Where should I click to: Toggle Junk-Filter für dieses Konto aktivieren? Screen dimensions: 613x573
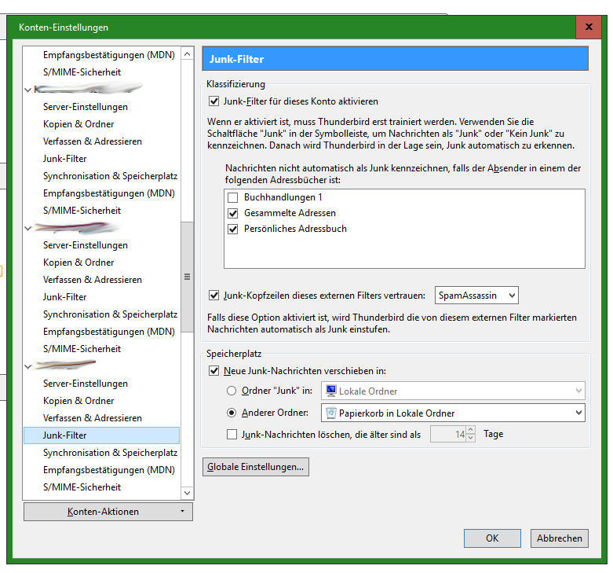[213, 101]
